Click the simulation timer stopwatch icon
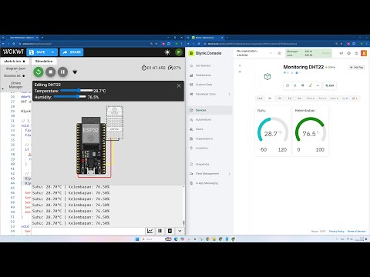This screenshot has height=277, width=370. coord(144,68)
